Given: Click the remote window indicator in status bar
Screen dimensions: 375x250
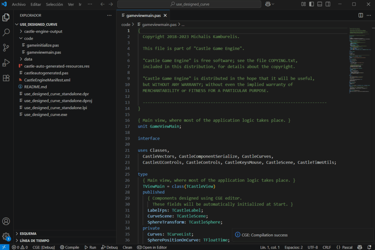Looking at the screenshot, I should point(4,247).
